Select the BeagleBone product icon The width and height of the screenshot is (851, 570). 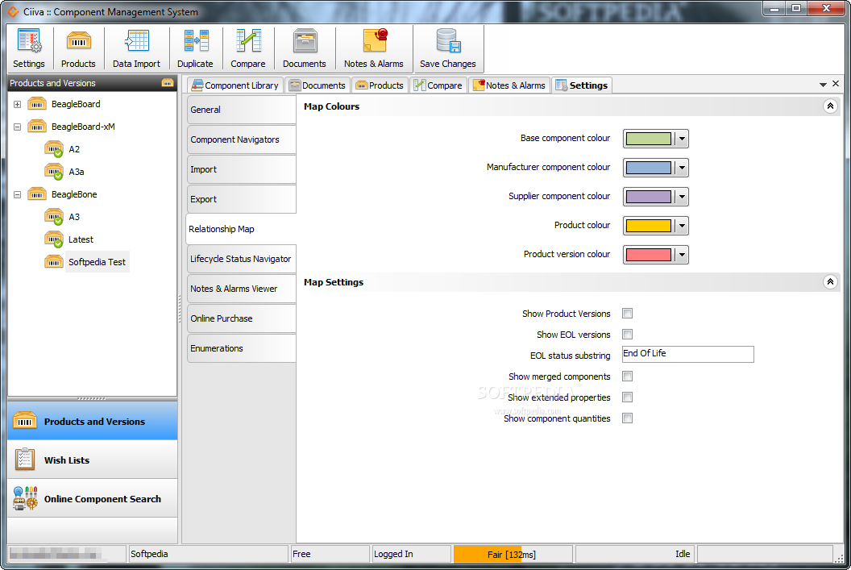pyautogui.click(x=37, y=194)
